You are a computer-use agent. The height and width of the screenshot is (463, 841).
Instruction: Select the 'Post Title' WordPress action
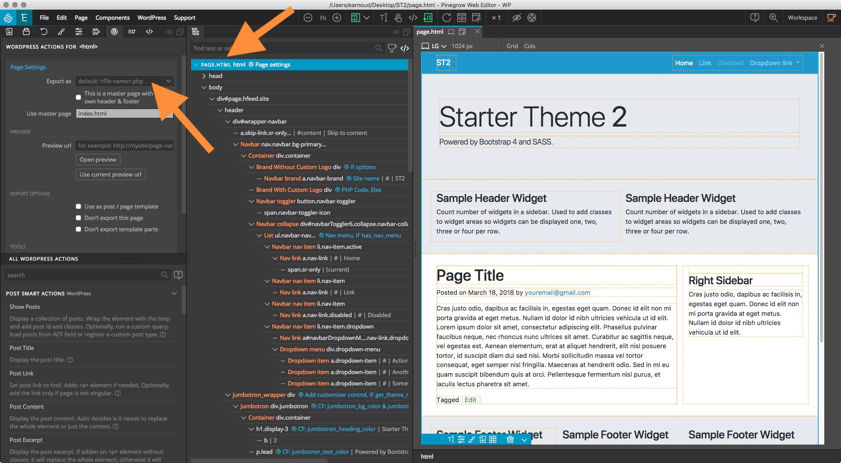[22, 348]
